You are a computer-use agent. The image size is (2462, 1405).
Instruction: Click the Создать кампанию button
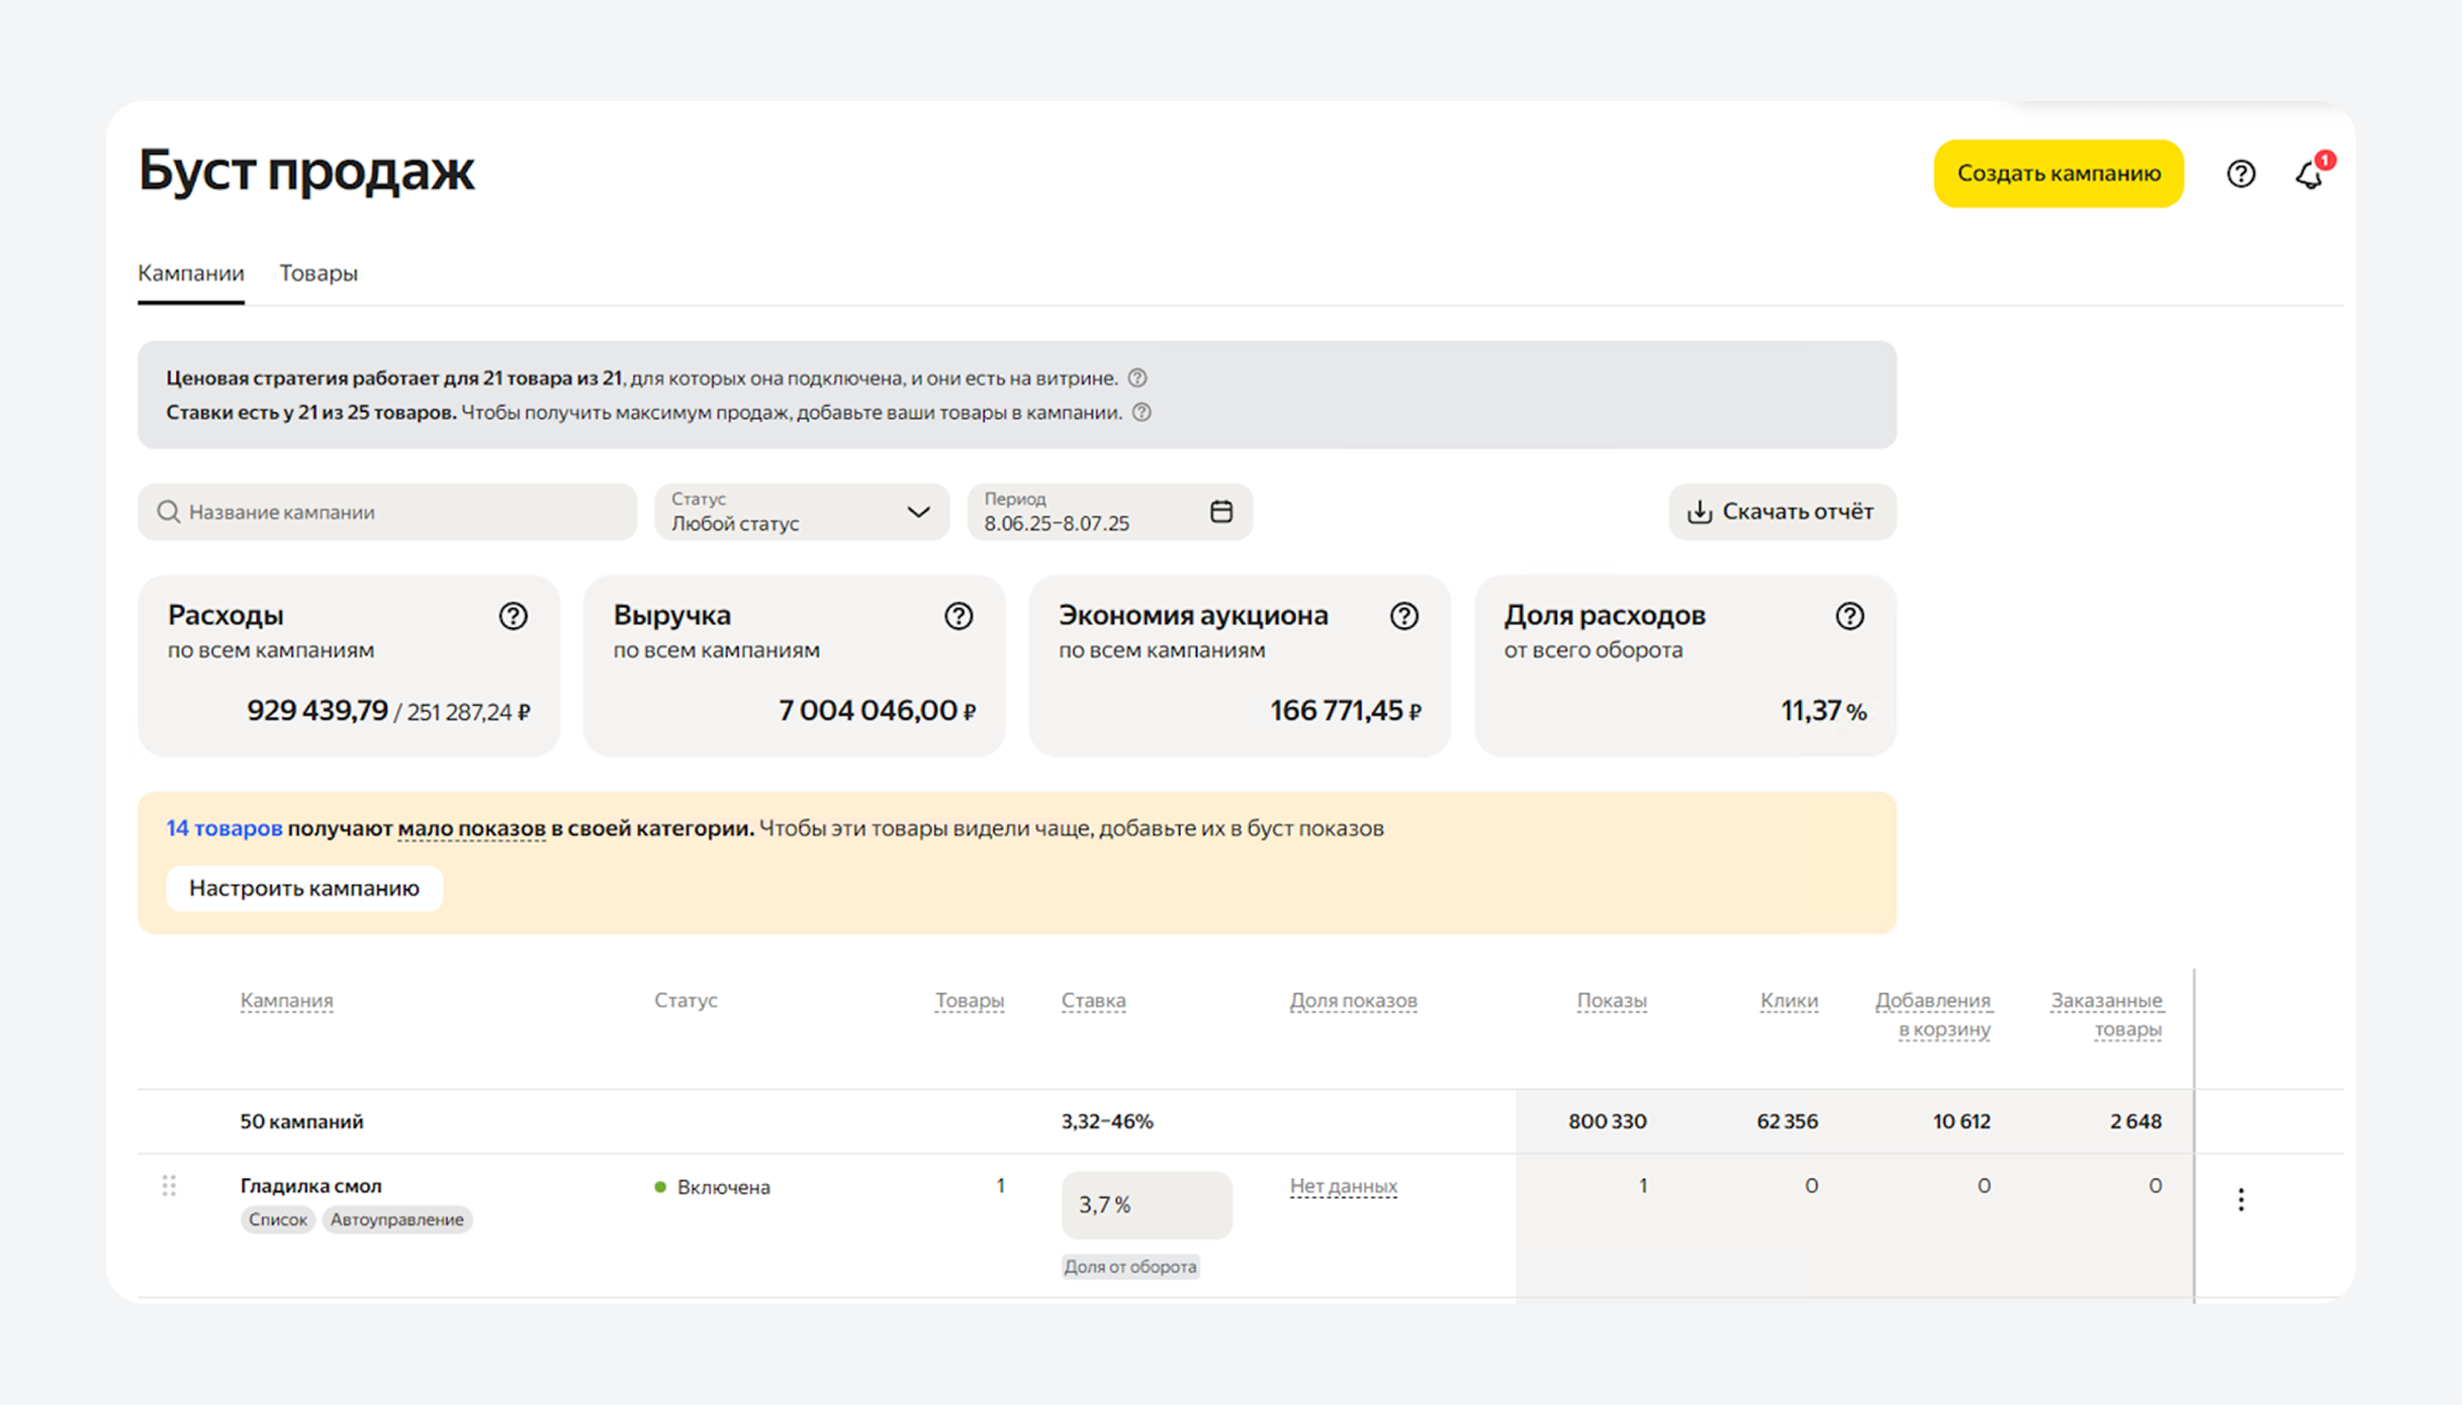coord(2058,174)
